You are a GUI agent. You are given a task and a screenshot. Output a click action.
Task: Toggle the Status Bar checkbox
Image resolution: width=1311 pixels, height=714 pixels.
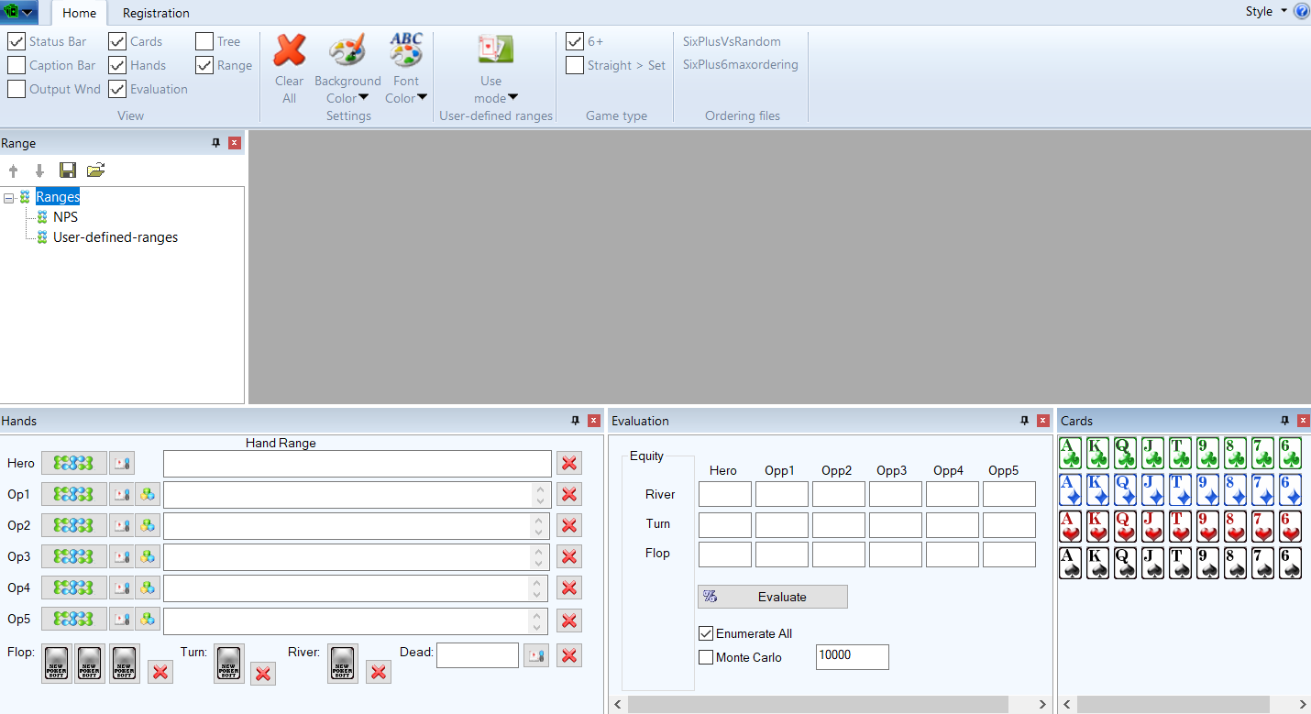coord(17,41)
